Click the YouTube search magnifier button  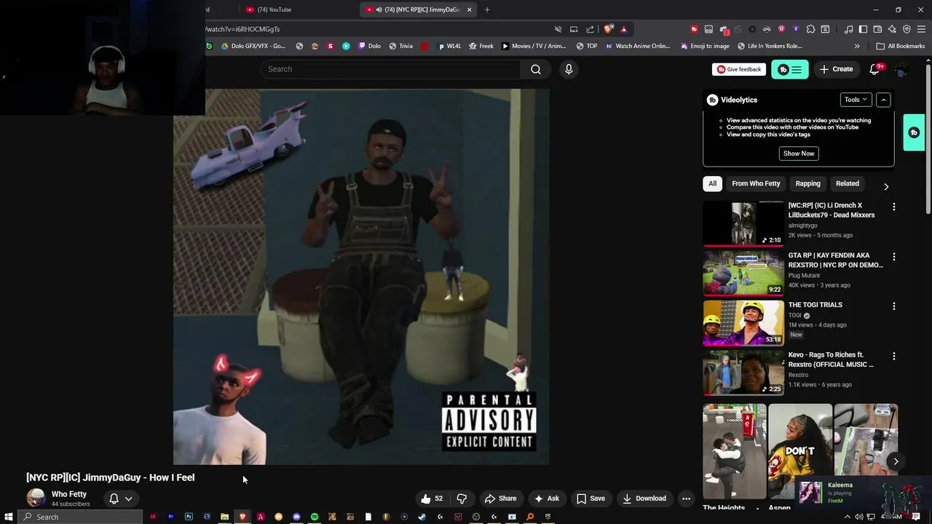(x=536, y=69)
